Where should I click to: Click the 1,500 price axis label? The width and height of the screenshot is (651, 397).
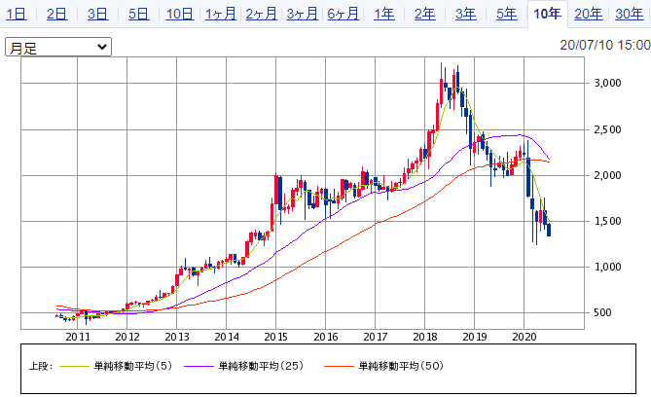(607, 221)
